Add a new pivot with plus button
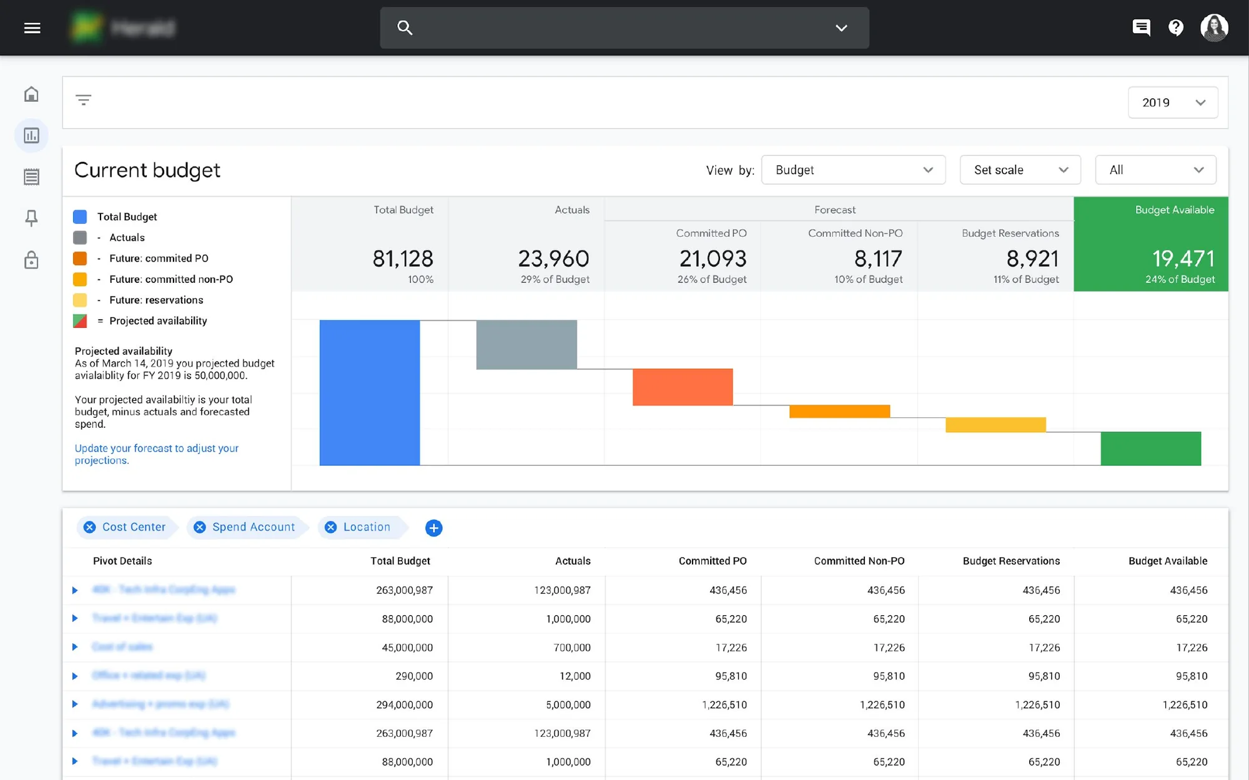Viewport: 1249px width, 780px height. coord(433,528)
